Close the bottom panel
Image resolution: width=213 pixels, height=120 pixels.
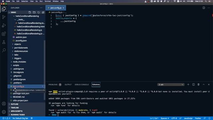(x=209, y=84)
